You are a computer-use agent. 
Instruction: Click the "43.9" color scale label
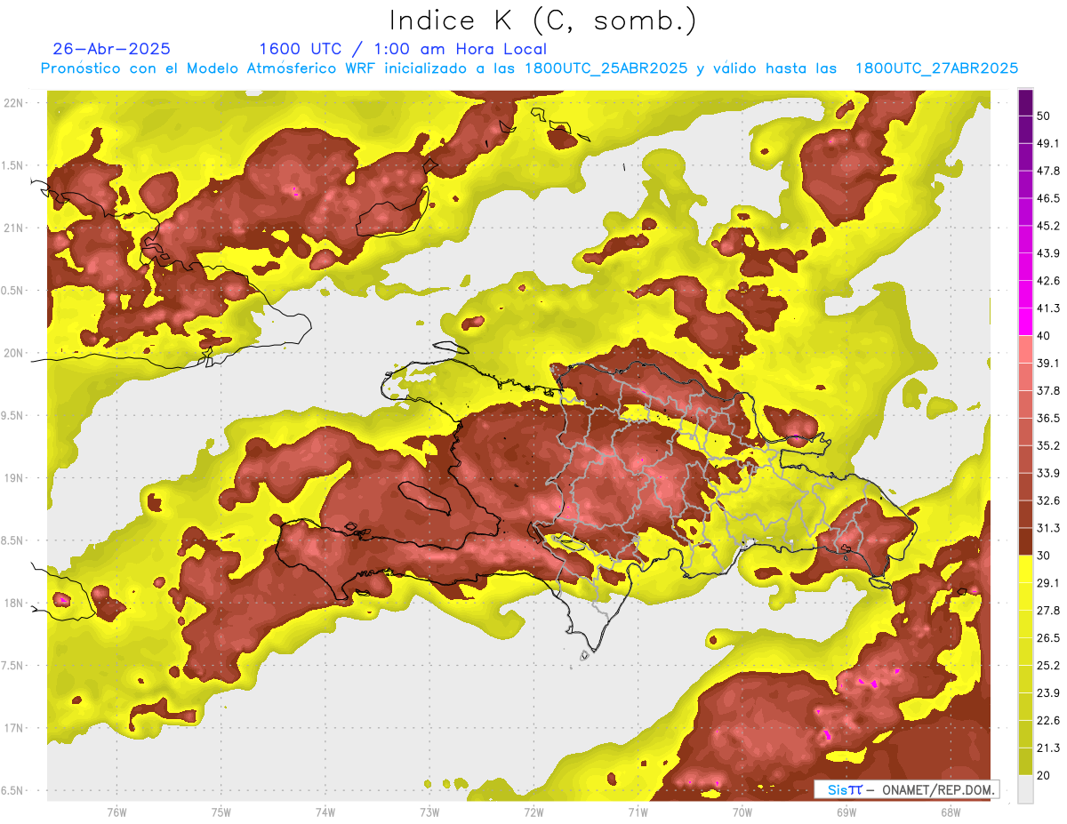click(x=1047, y=252)
